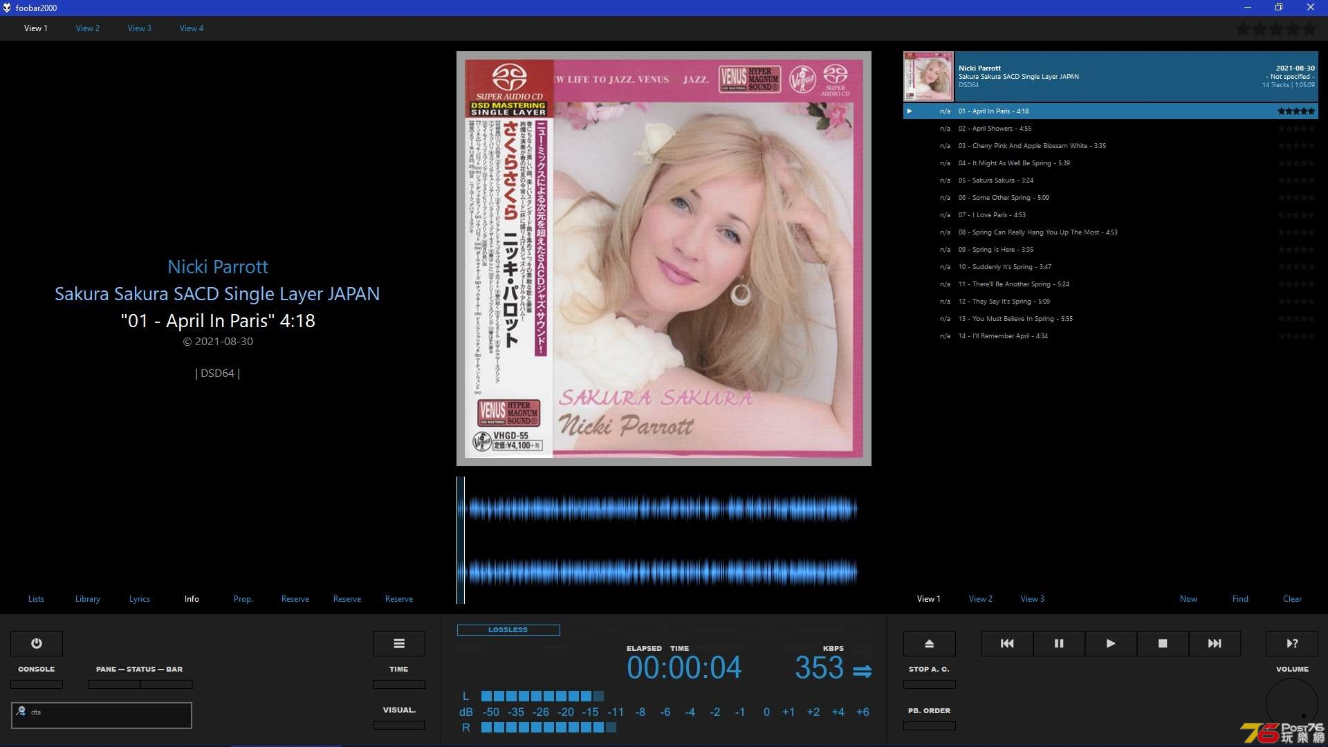Click the foobar2000 title bar icon
Screen dimensions: 1328x747
coord(7,8)
